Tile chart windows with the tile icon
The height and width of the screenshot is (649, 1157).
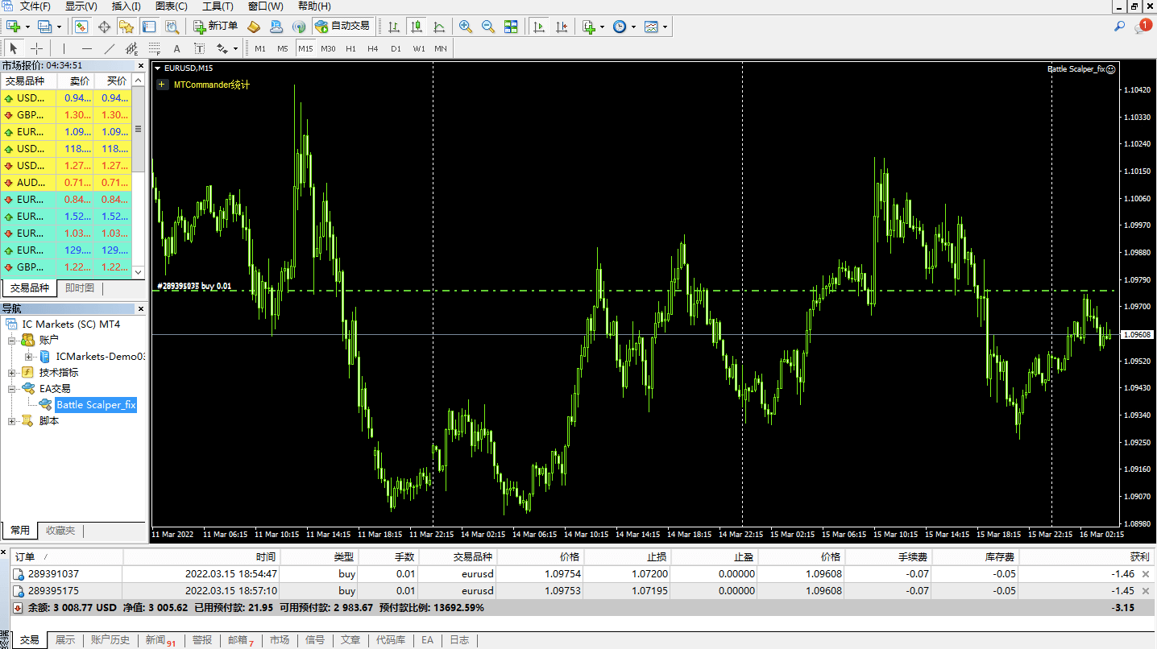512,26
